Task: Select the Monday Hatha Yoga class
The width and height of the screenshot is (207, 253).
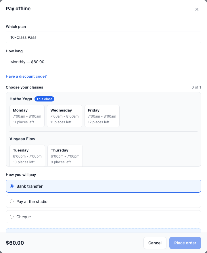Action: (x=27, y=116)
